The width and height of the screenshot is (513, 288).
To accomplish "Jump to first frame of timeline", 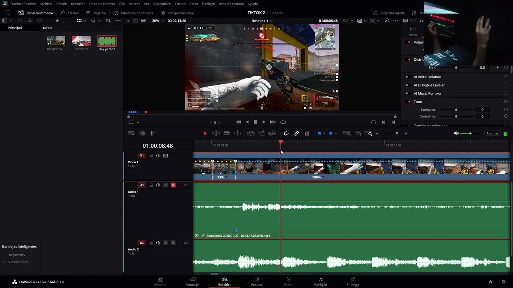I will point(238,122).
